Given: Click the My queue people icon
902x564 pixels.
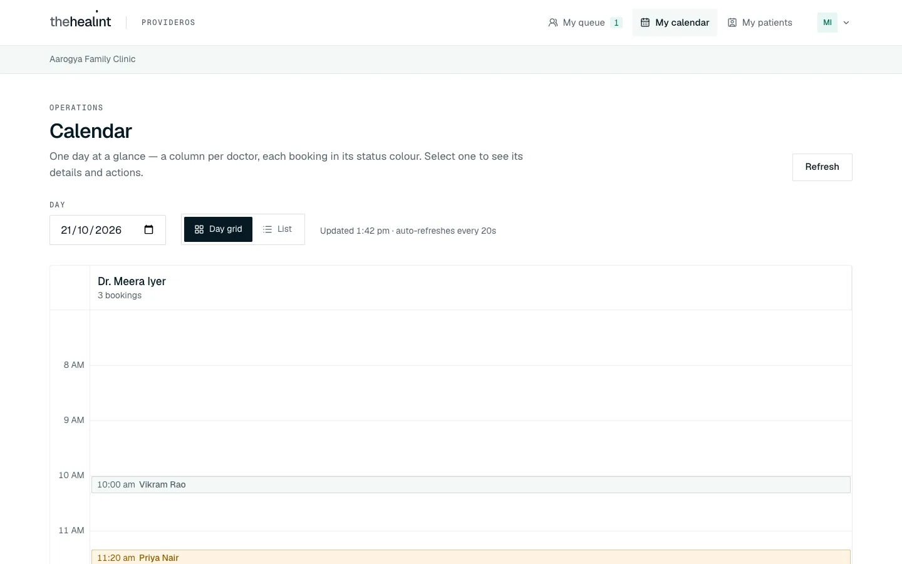Looking at the screenshot, I should 553,23.
